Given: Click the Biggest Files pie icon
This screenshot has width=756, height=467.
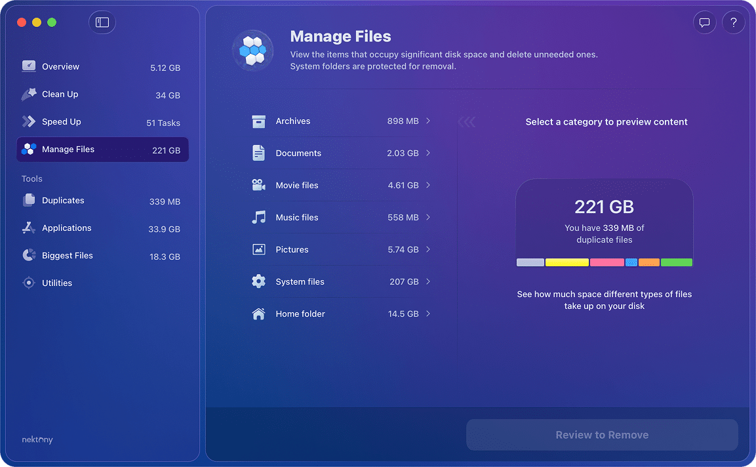Looking at the screenshot, I should 29,256.
